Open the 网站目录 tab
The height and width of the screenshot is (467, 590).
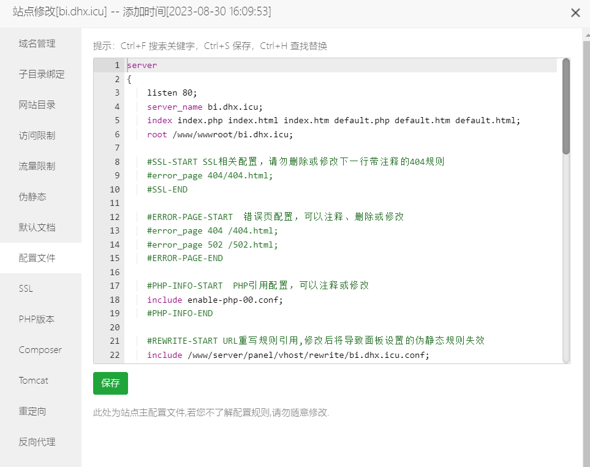pyautogui.click(x=40, y=105)
